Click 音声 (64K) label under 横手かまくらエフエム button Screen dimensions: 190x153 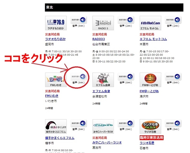click(x=78, y=129)
